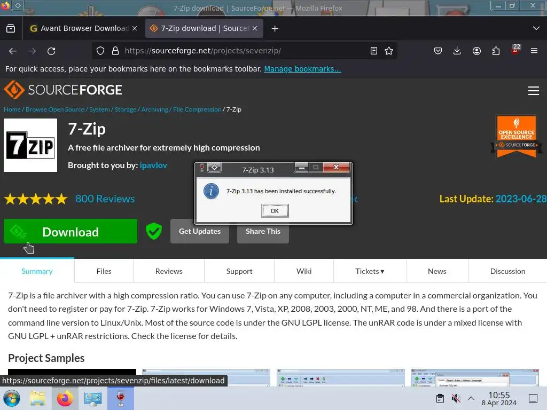This screenshot has height=410, width=547.
Task: Click the forward navigation arrow
Action: point(32,51)
